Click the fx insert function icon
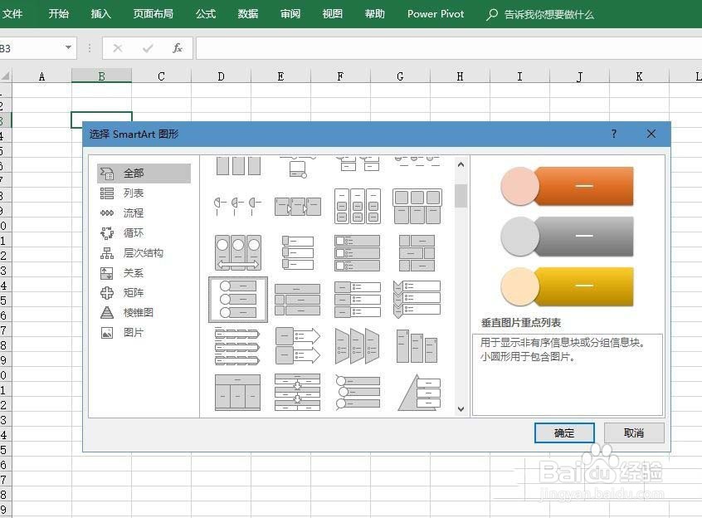Screen dimensions: 702x518 177,48
